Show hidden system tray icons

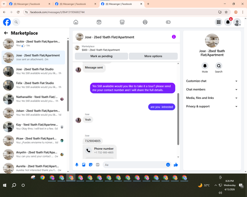click(x=215, y=185)
